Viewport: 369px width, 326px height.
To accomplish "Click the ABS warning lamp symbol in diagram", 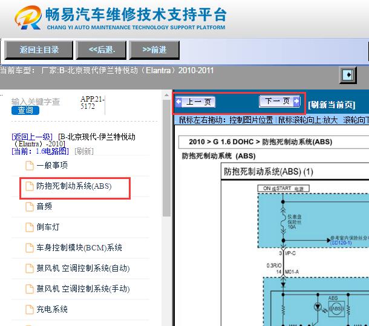I will (x=336, y=308).
